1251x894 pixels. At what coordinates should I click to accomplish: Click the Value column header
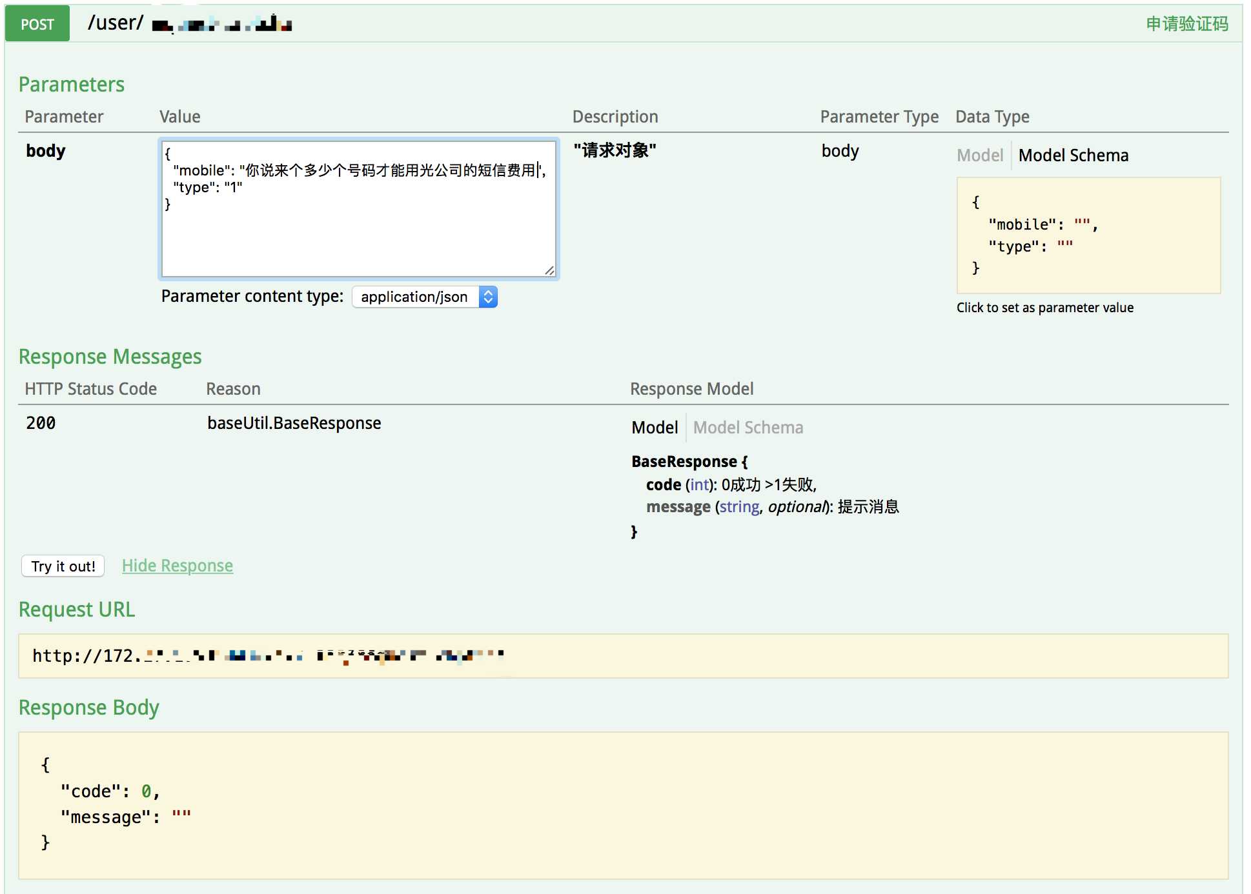180,117
